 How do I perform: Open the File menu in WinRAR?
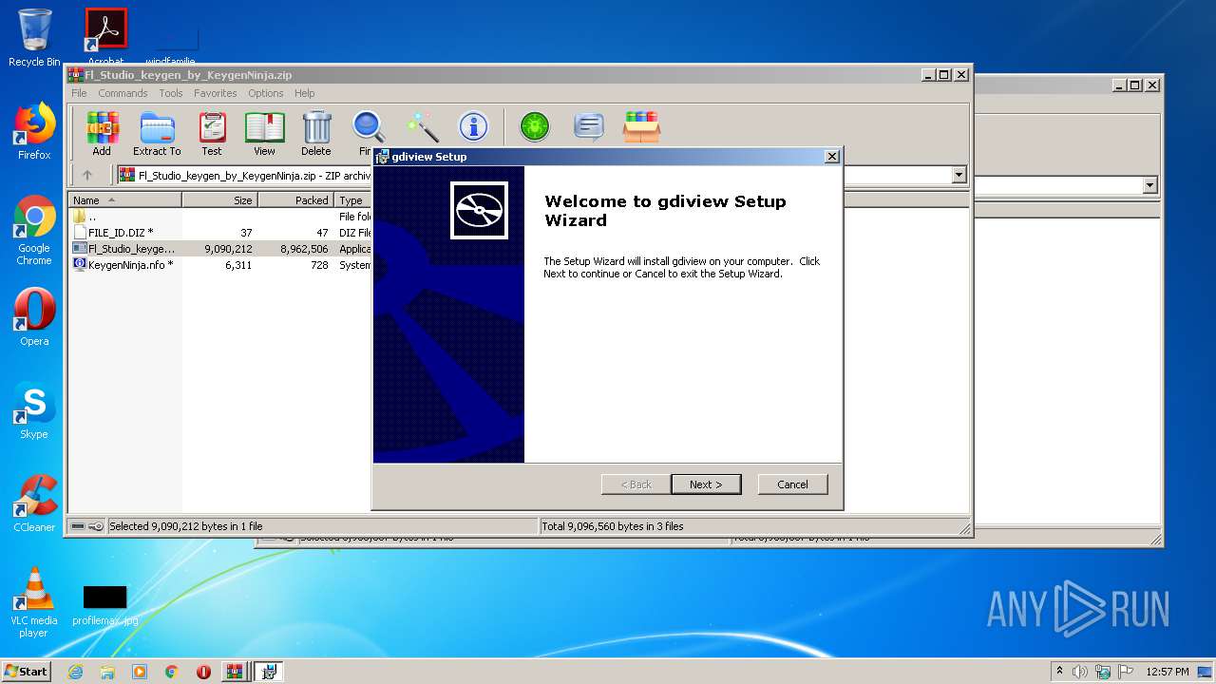coord(79,93)
